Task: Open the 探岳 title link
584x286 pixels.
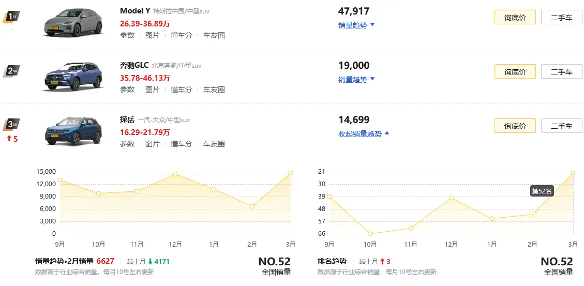Action: tap(127, 119)
